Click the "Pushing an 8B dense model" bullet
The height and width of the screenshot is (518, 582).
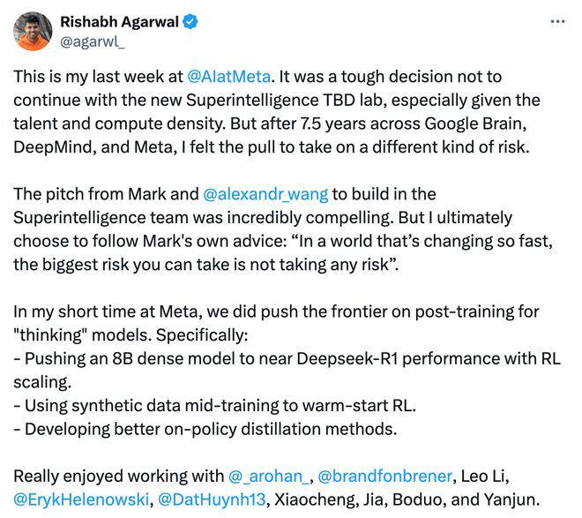[132, 359]
